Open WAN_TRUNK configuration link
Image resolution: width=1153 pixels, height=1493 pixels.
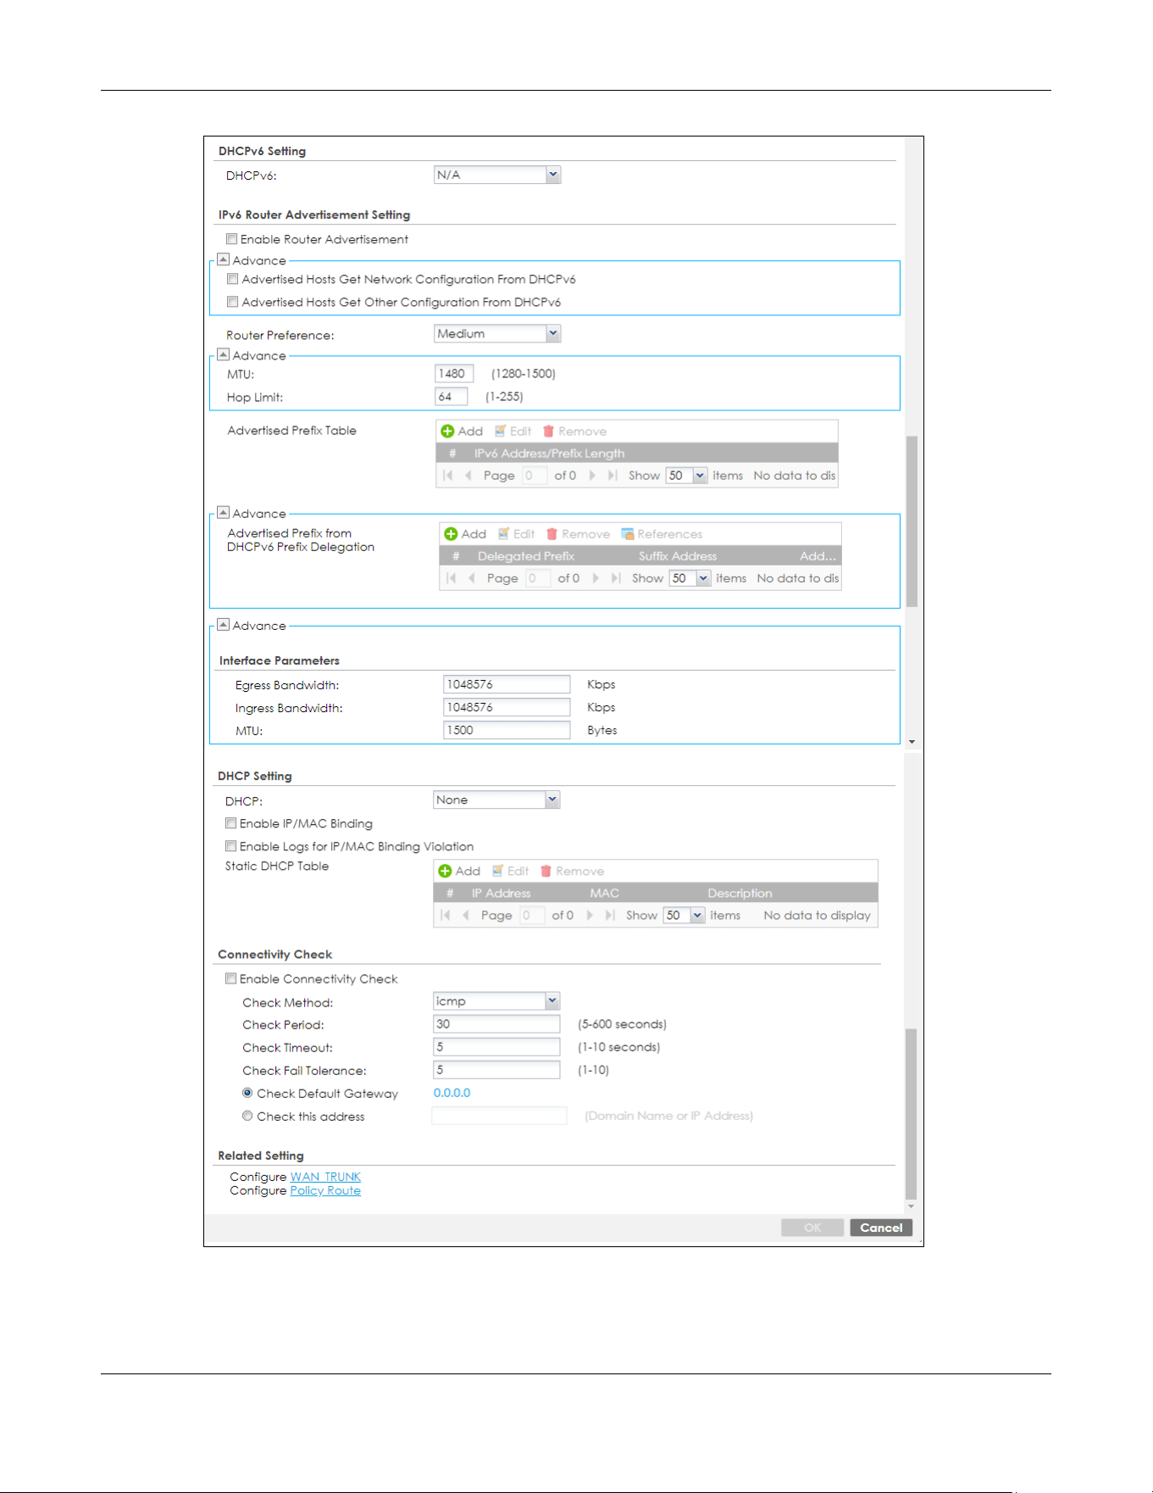coord(325,1177)
